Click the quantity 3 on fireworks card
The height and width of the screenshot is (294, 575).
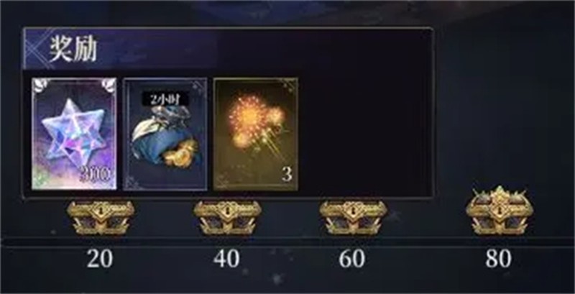[287, 175]
